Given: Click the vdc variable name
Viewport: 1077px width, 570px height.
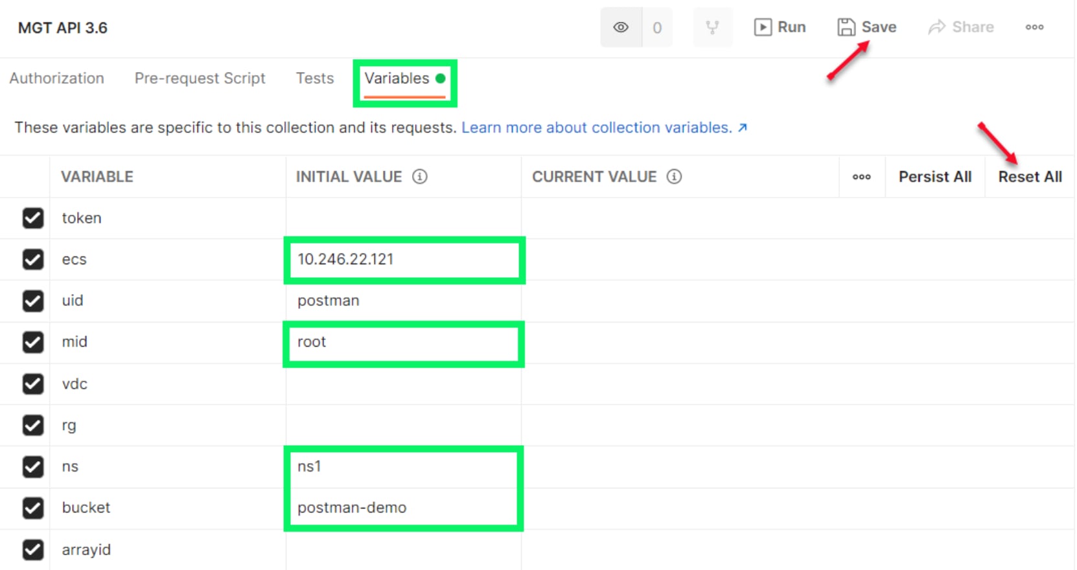Looking at the screenshot, I should tap(75, 384).
